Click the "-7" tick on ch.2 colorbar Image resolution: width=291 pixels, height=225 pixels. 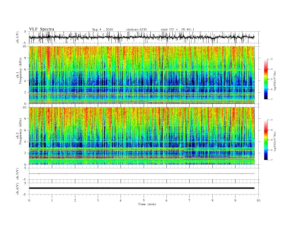tap(271, 160)
